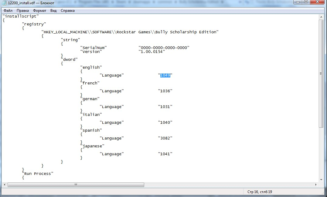Screen dimensions: 327x197
Task: Click the resize grip in the status bar corner
Action: coord(324,194)
